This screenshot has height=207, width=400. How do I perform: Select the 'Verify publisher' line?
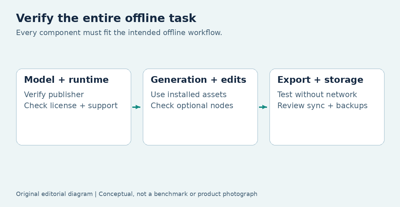click(54, 95)
